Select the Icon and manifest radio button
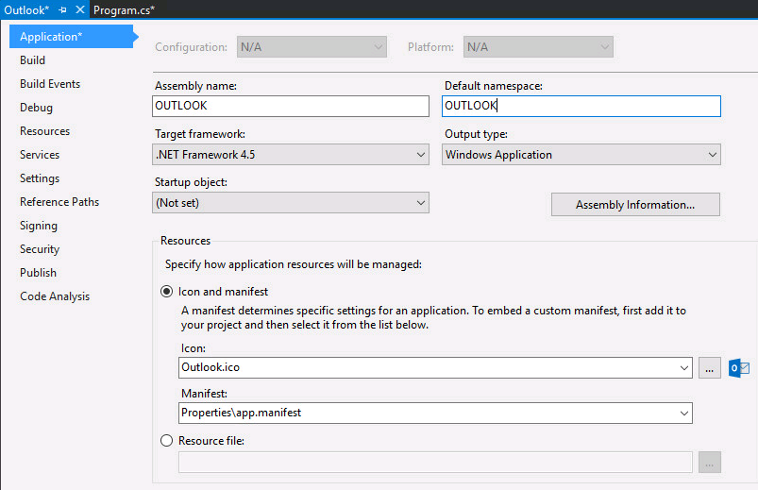This screenshot has height=490, width=758. click(x=167, y=292)
